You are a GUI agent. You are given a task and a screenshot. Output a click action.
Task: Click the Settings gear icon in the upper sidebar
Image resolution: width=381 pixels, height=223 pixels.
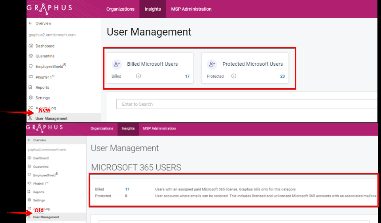30,97
